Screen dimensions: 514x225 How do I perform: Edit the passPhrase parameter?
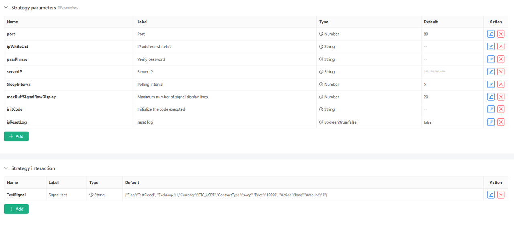click(x=491, y=59)
